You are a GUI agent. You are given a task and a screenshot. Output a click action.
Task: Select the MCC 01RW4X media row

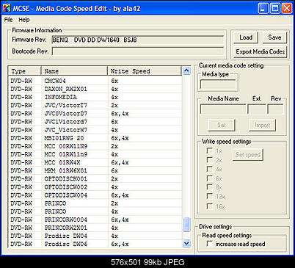(x=95, y=162)
